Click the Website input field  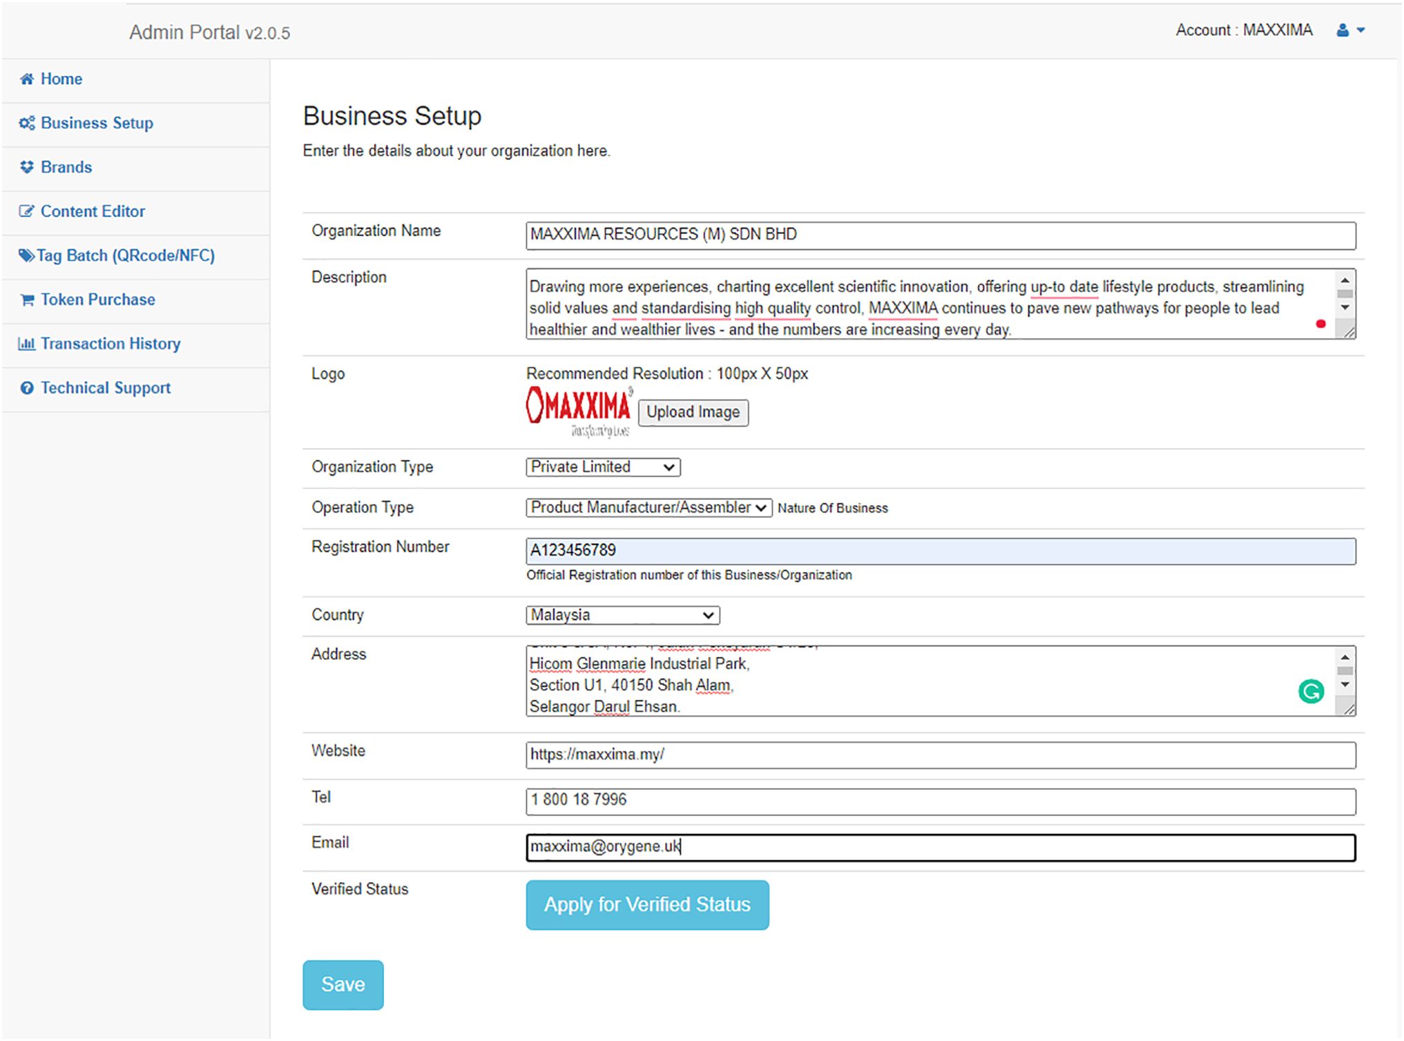pyautogui.click(x=939, y=755)
